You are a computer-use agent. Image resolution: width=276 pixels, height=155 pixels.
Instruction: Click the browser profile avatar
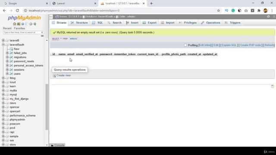(266, 10)
